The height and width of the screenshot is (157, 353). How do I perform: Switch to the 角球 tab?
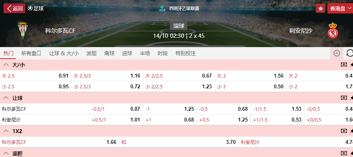tap(109, 53)
